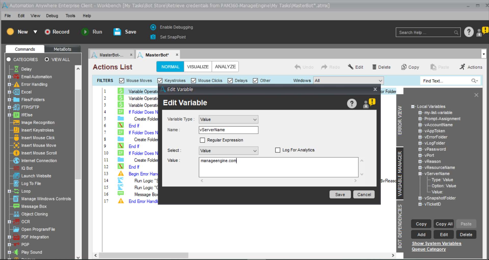The height and width of the screenshot is (260, 489).
Task: Select the Object Cloning command icon
Action: coord(16,214)
